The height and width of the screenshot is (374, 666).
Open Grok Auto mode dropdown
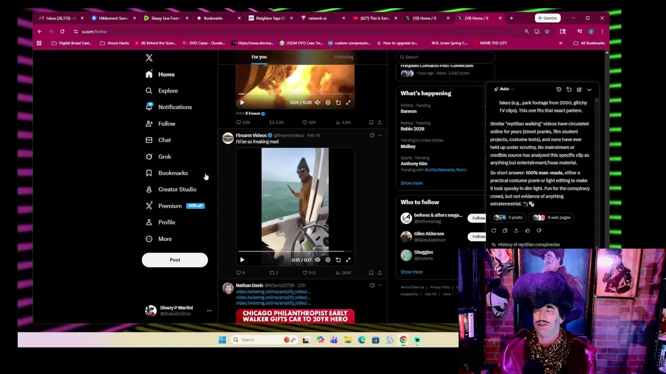pyautogui.click(x=504, y=89)
